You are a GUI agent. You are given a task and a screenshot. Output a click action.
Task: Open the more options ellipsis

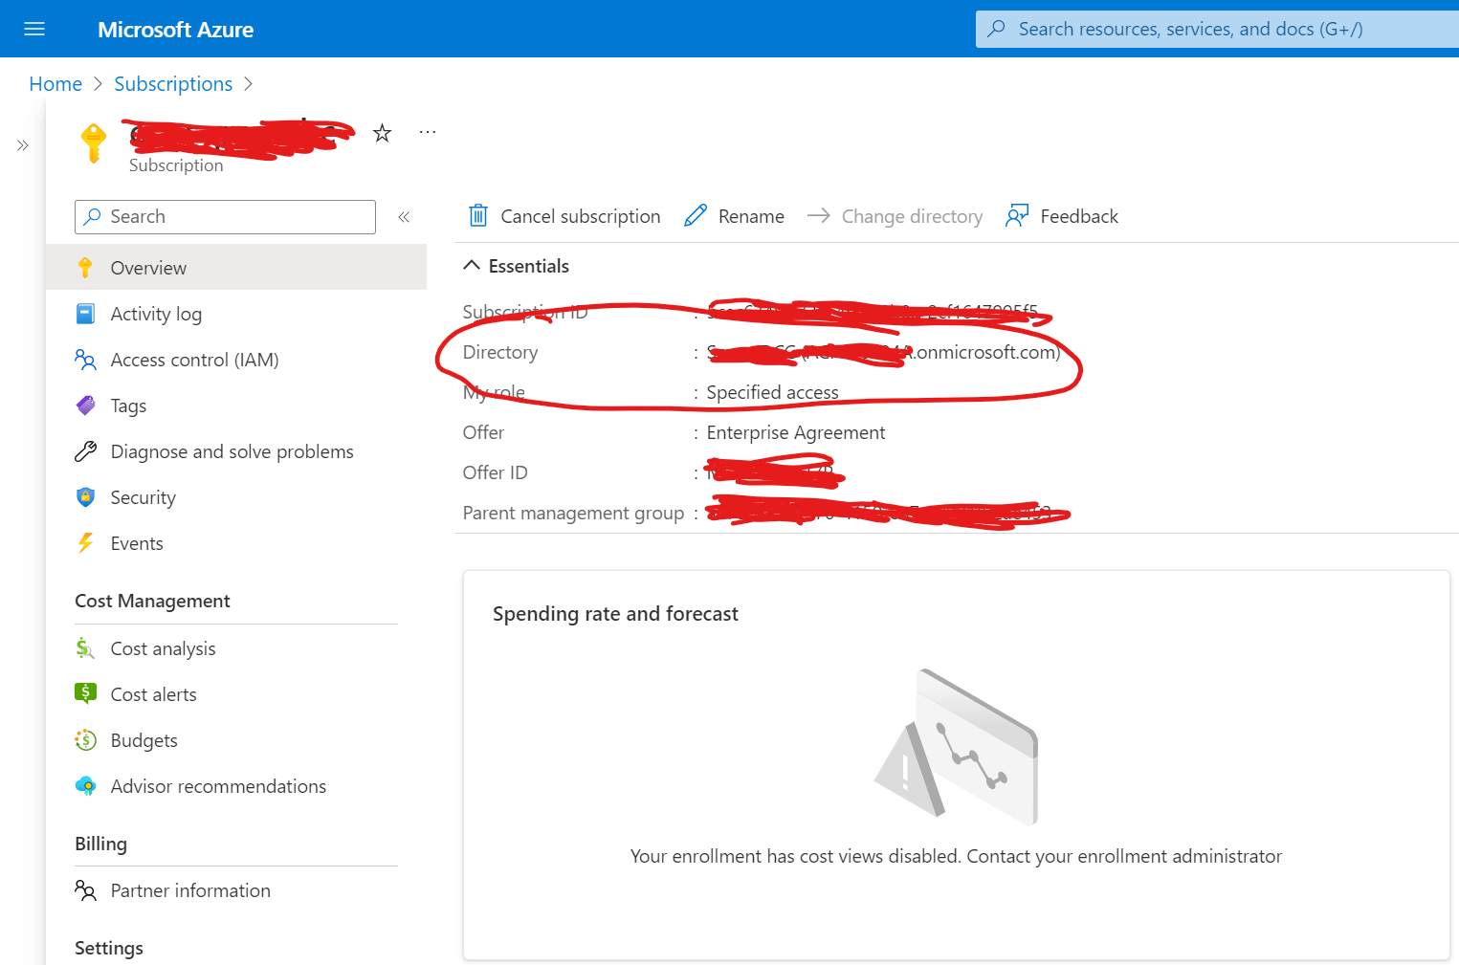coord(428,132)
